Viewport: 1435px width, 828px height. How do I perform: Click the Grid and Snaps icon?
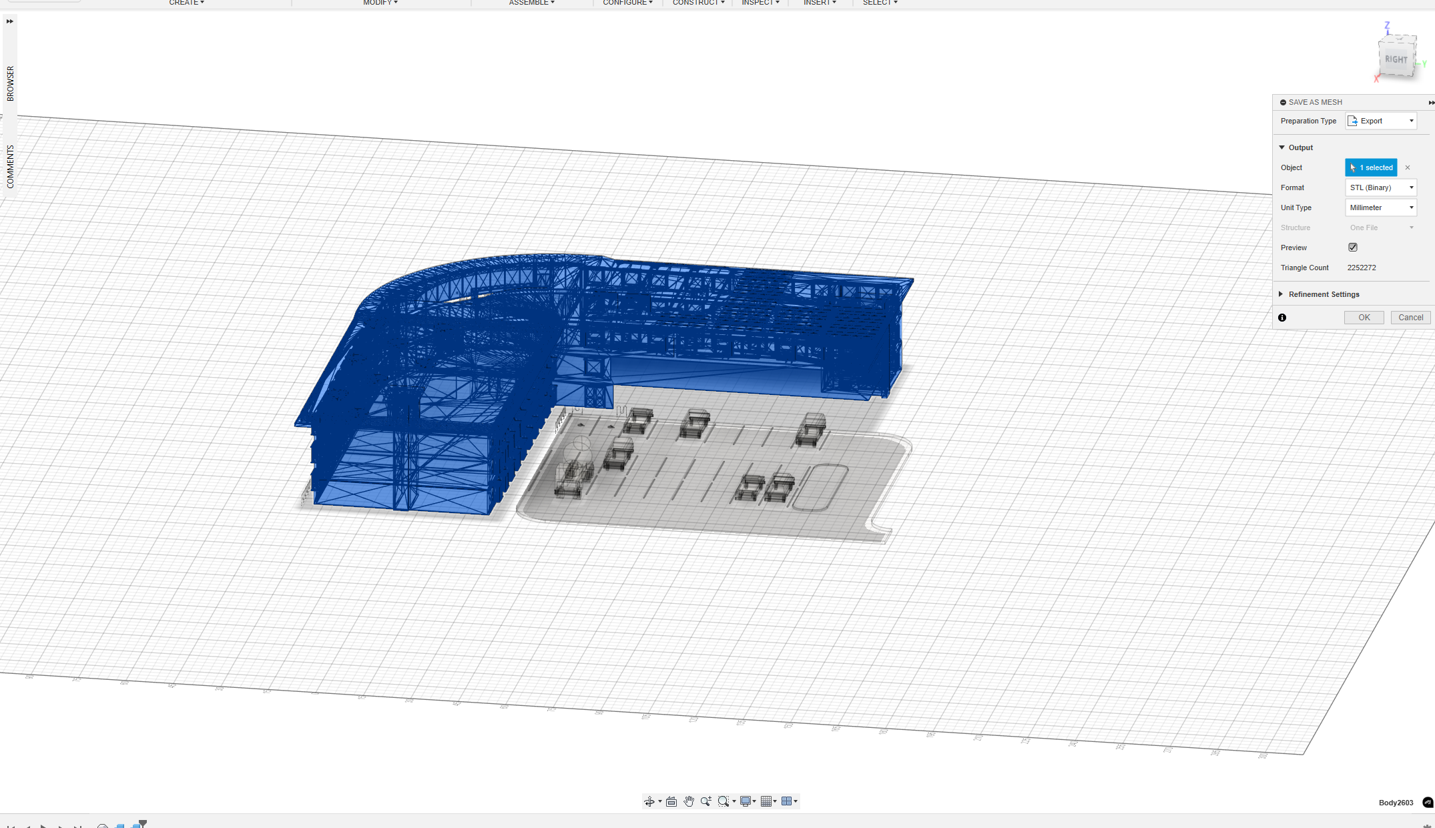(766, 801)
